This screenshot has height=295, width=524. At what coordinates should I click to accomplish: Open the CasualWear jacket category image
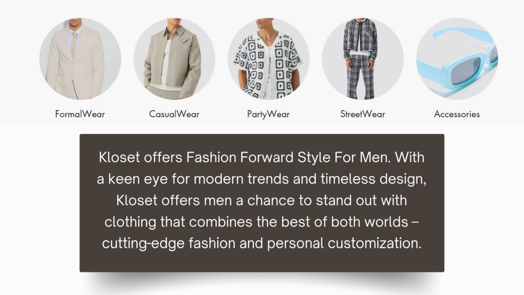coord(174,58)
